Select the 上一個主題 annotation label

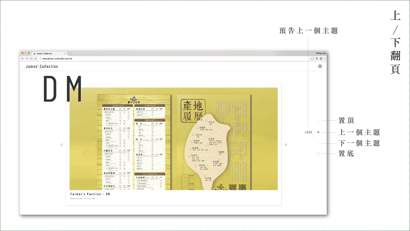(359, 132)
